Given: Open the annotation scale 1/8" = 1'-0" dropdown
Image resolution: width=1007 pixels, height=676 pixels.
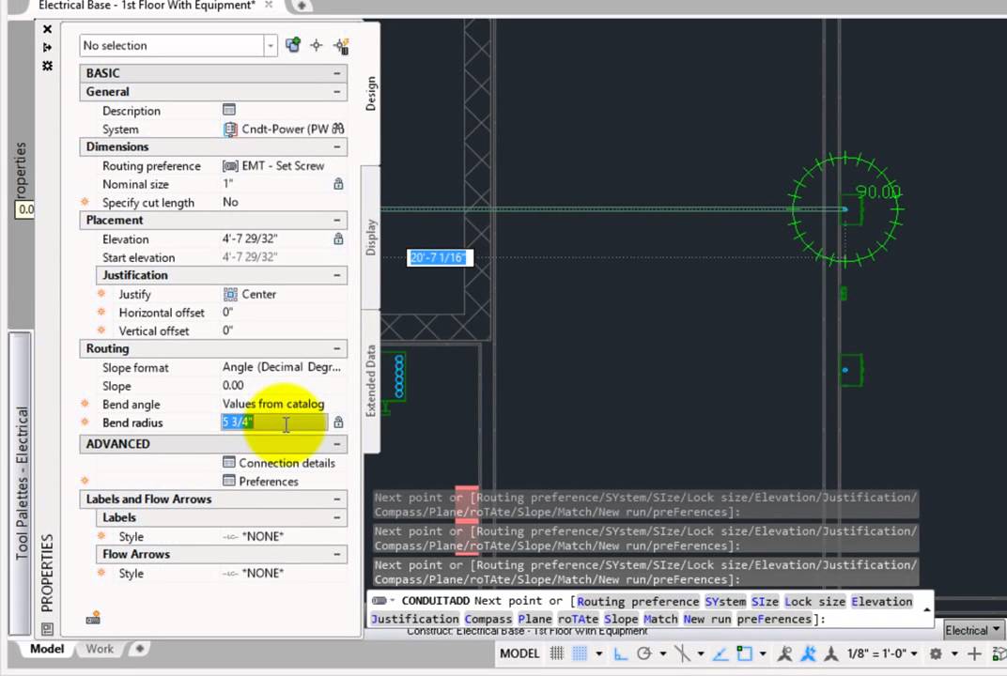Looking at the screenshot, I should [883, 653].
